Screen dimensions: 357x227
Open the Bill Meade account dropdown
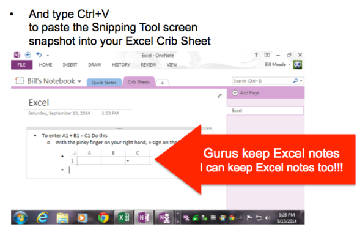tap(278, 64)
